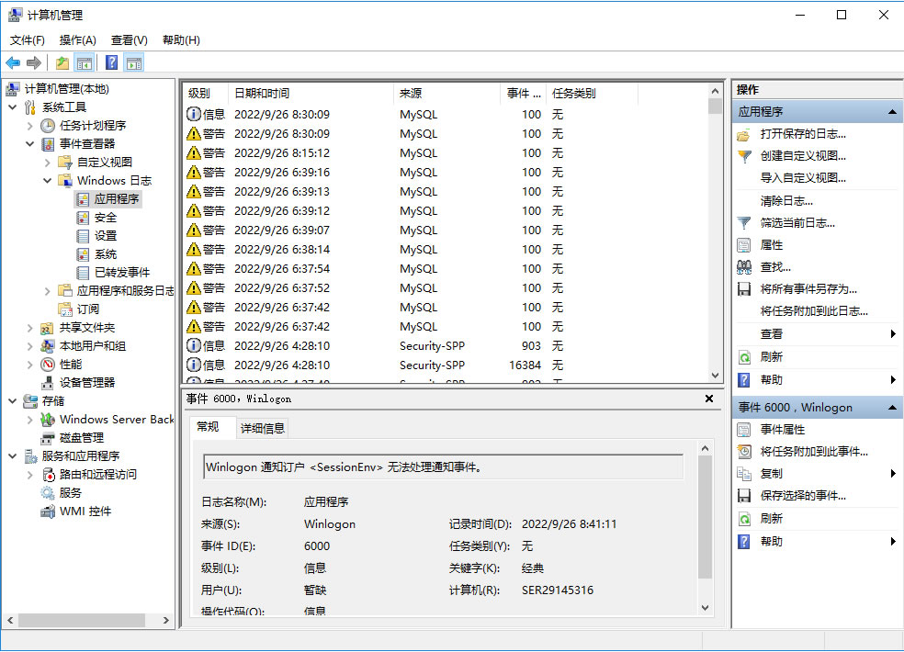This screenshot has width=904, height=652.
Task: Click the blue Help question mark toolbar icon
Action: pyautogui.click(x=111, y=62)
